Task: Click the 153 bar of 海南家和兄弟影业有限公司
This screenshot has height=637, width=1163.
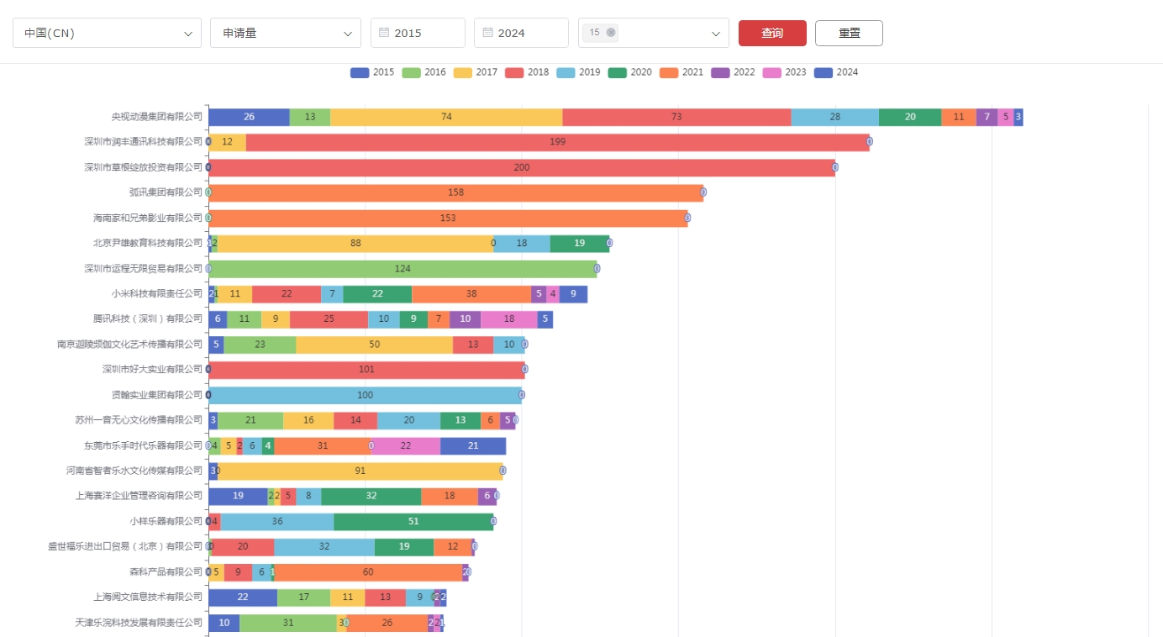Action: tap(448, 218)
